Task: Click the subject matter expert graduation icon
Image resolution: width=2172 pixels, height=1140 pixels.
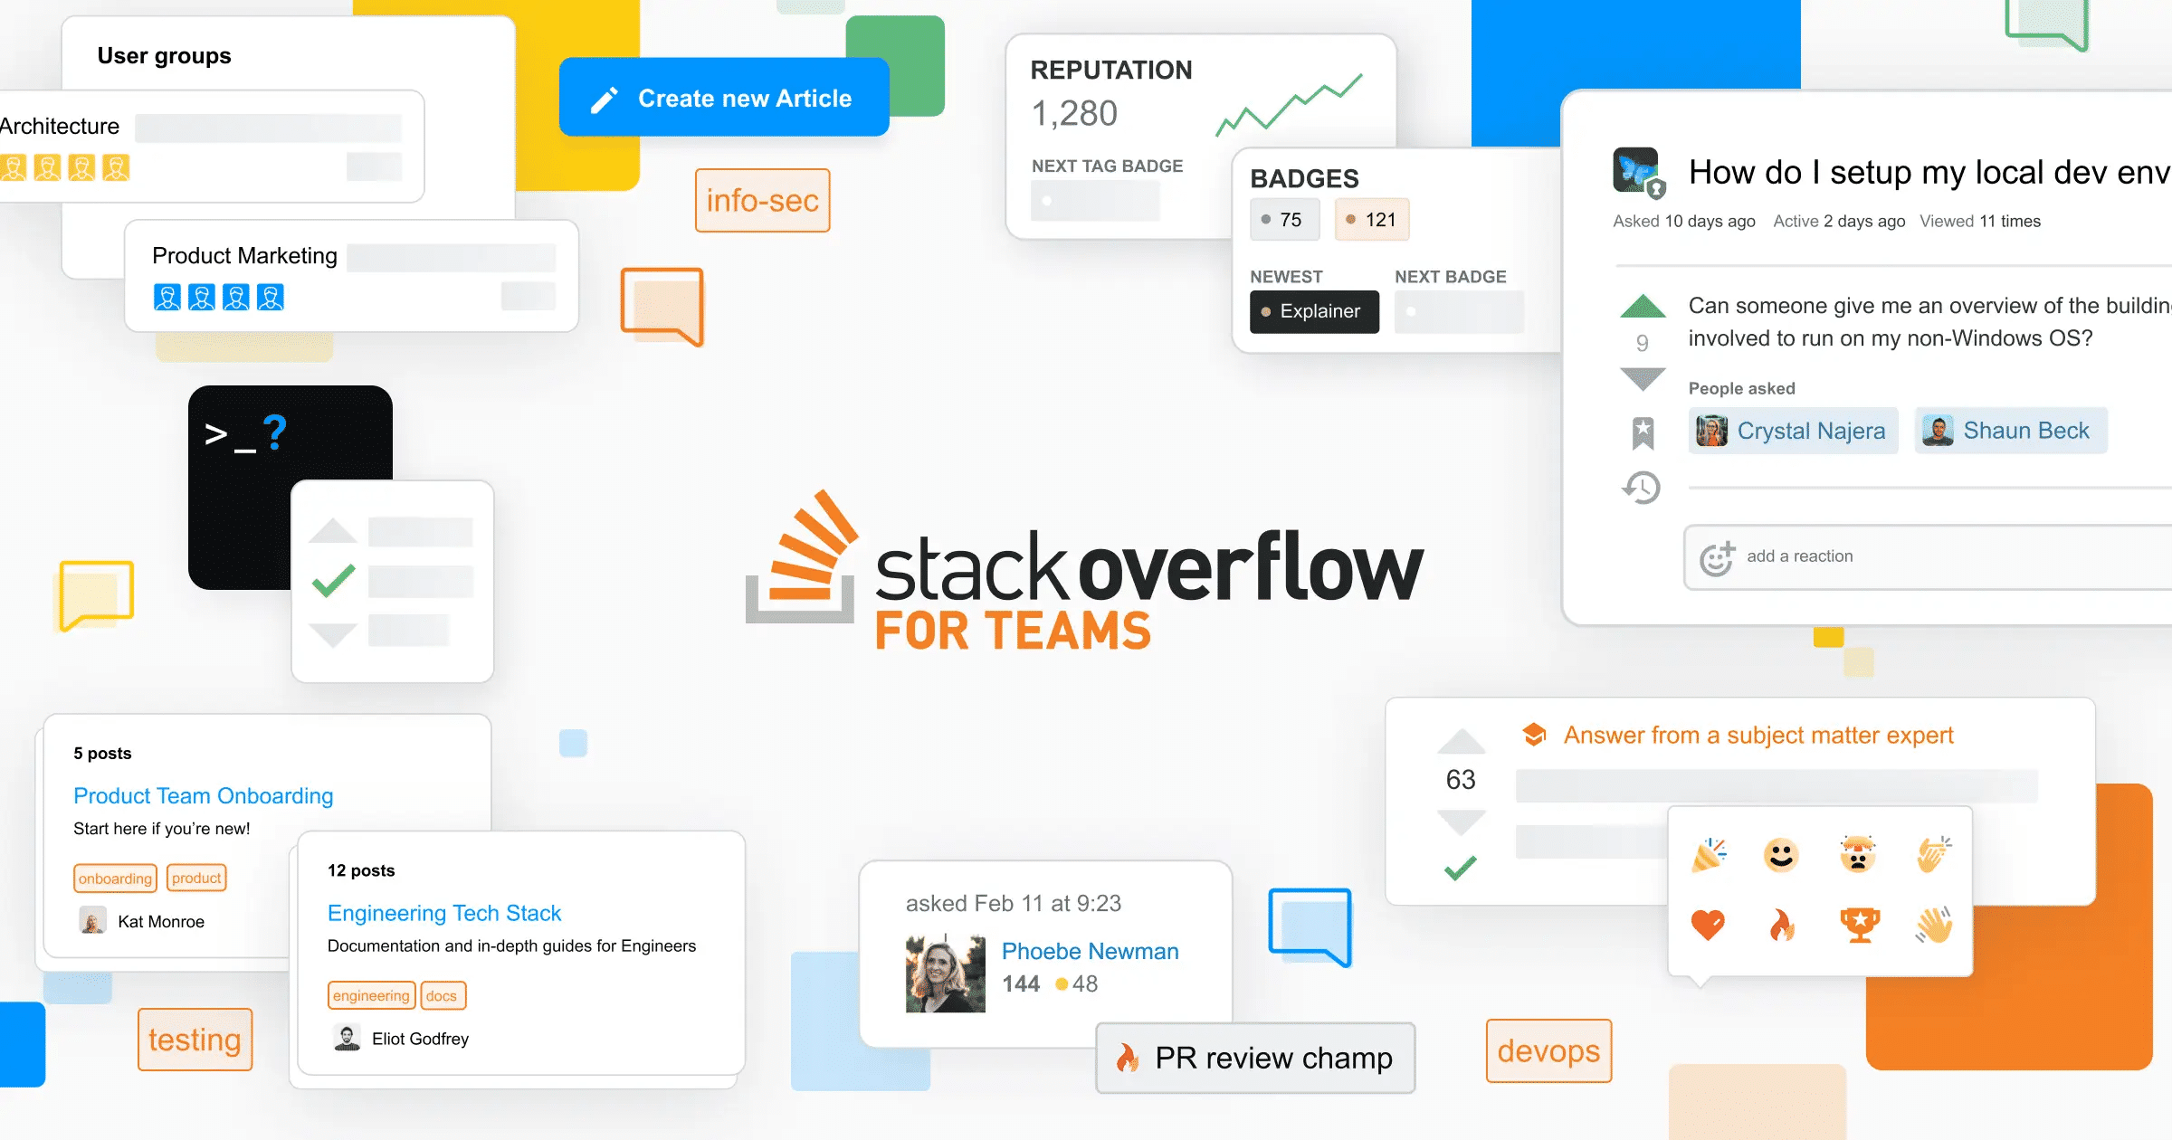Action: click(x=1534, y=735)
